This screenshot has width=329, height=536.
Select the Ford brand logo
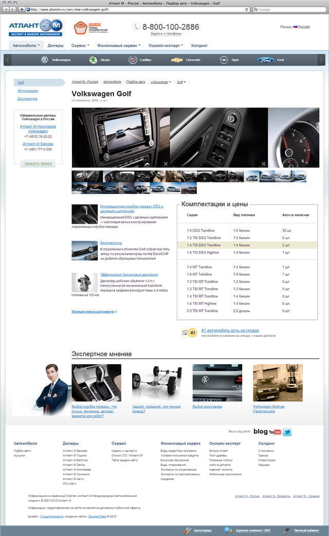coord(266,60)
